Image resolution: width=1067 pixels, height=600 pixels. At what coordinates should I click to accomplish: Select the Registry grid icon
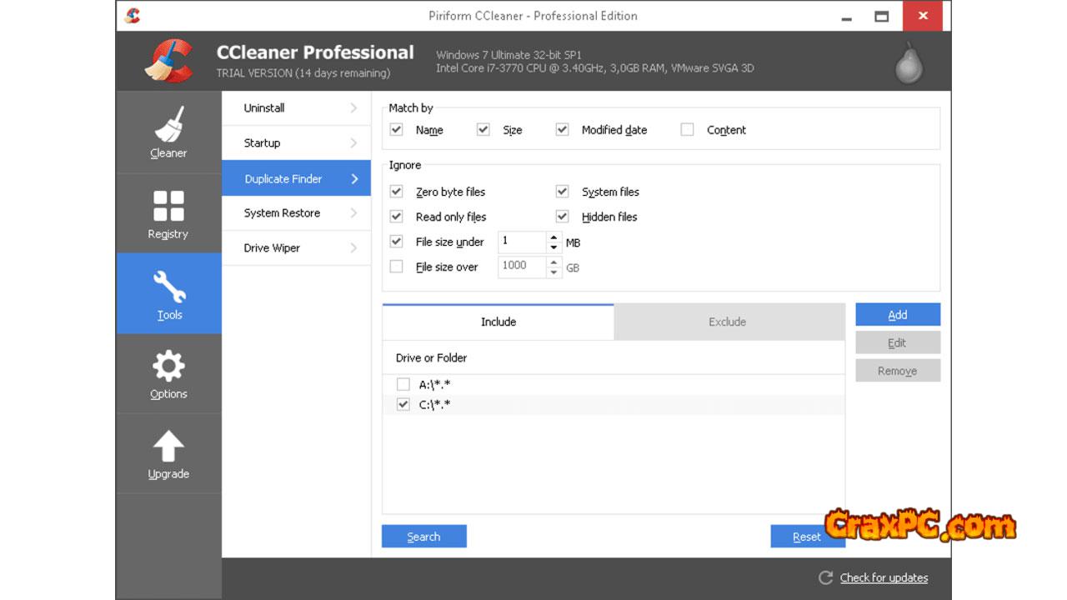[x=168, y=207]
